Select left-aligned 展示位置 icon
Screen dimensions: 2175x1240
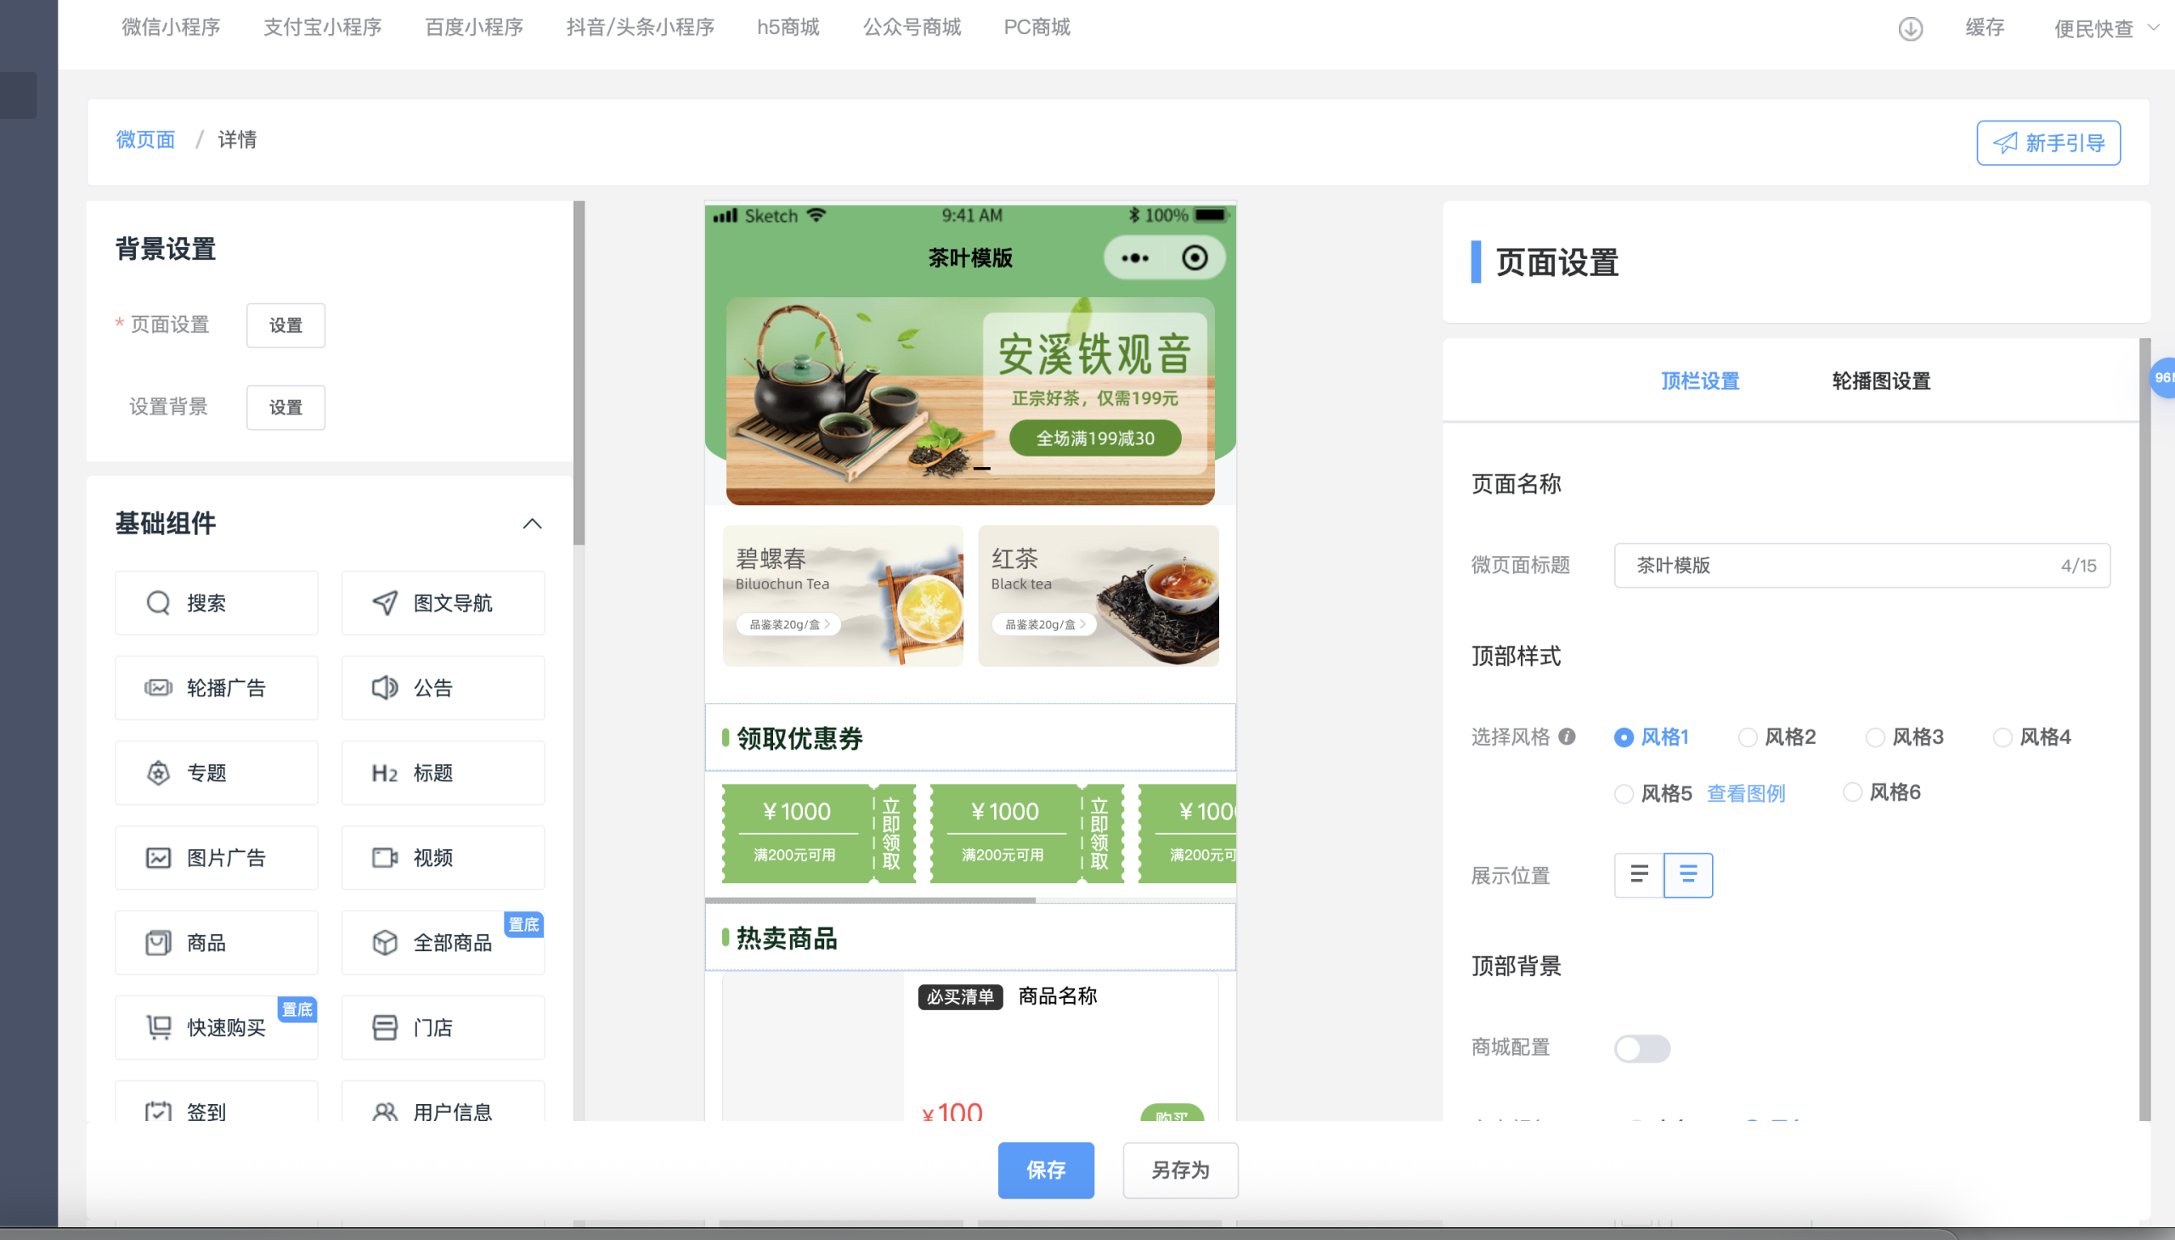pyautogui.click(x=1638, y=875)
